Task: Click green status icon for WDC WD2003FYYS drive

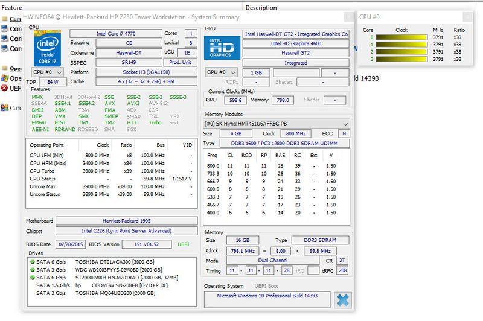Action: pos(33,270)
